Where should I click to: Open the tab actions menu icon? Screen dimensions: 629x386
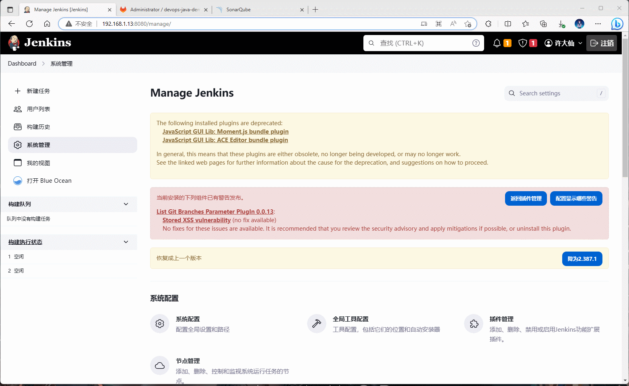(x=10, y=10)
